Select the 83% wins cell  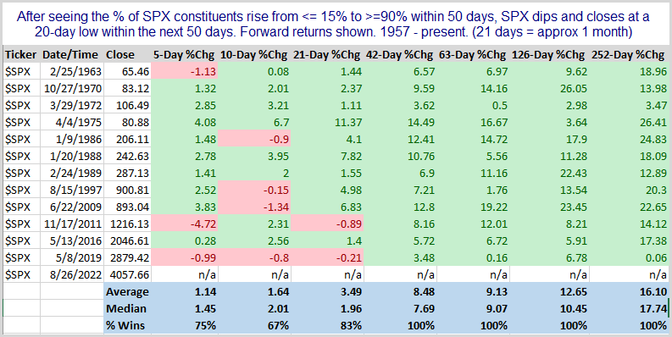click(327, 325)
